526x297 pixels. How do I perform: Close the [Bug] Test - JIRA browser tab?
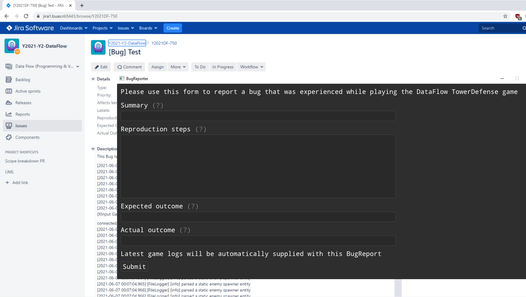tap(70, 5)
